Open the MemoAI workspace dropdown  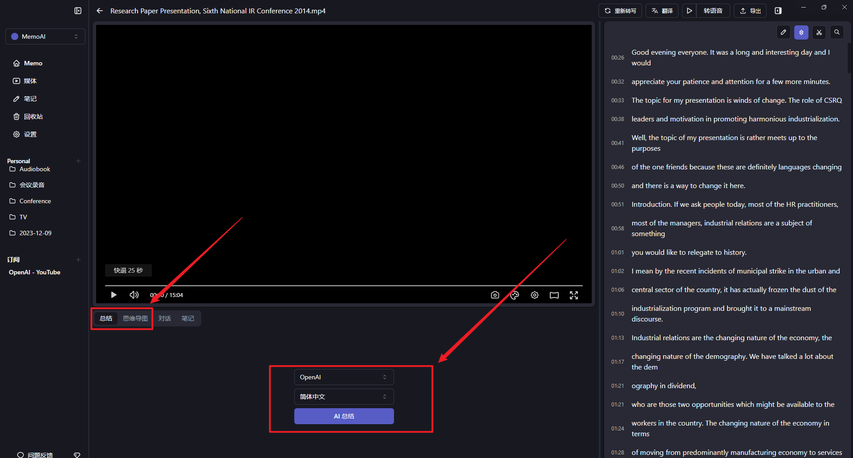(45, 36)
